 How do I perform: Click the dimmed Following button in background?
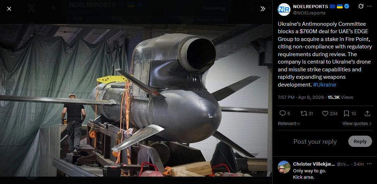[x=214, y=8]
